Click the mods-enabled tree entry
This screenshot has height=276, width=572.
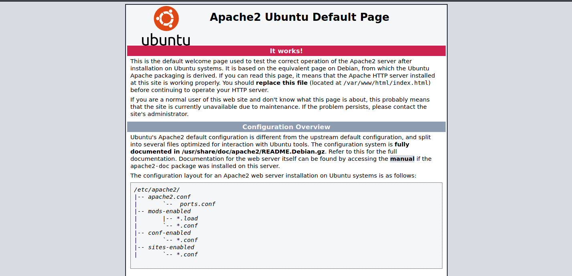click(x=169, y=211)
